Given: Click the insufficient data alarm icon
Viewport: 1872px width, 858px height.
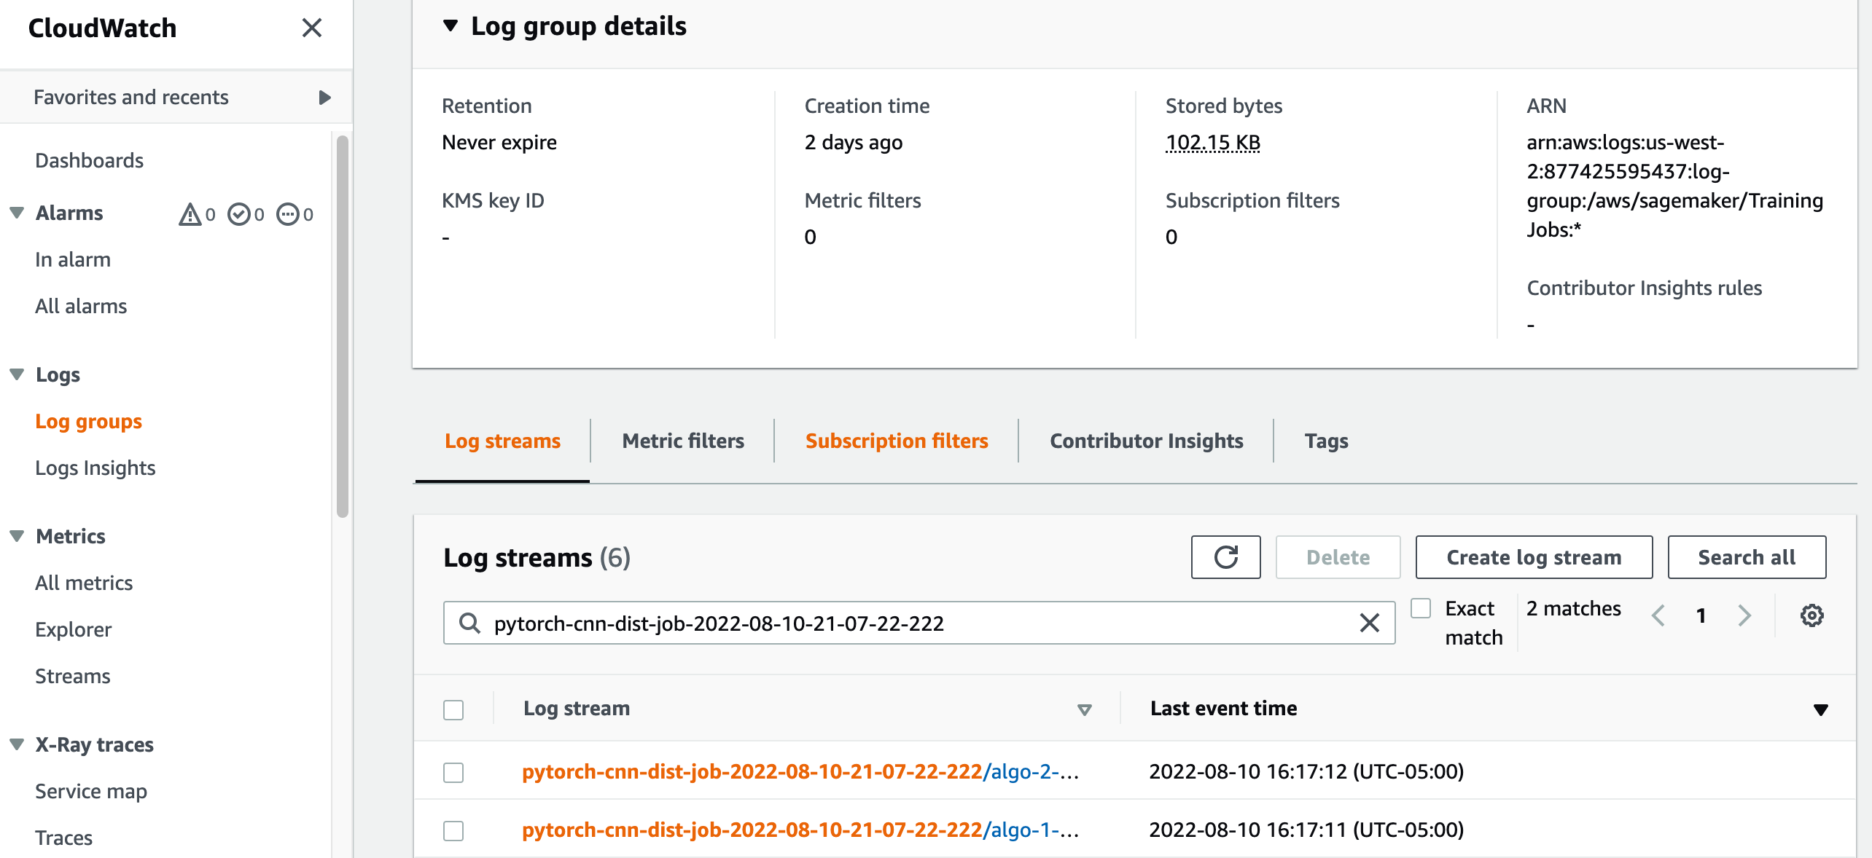Looking at the screenshot, I should pos(288,214).
